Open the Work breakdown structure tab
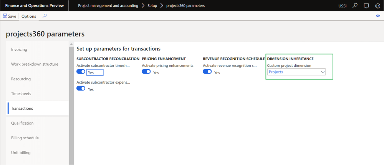 (x=35, y=64)
